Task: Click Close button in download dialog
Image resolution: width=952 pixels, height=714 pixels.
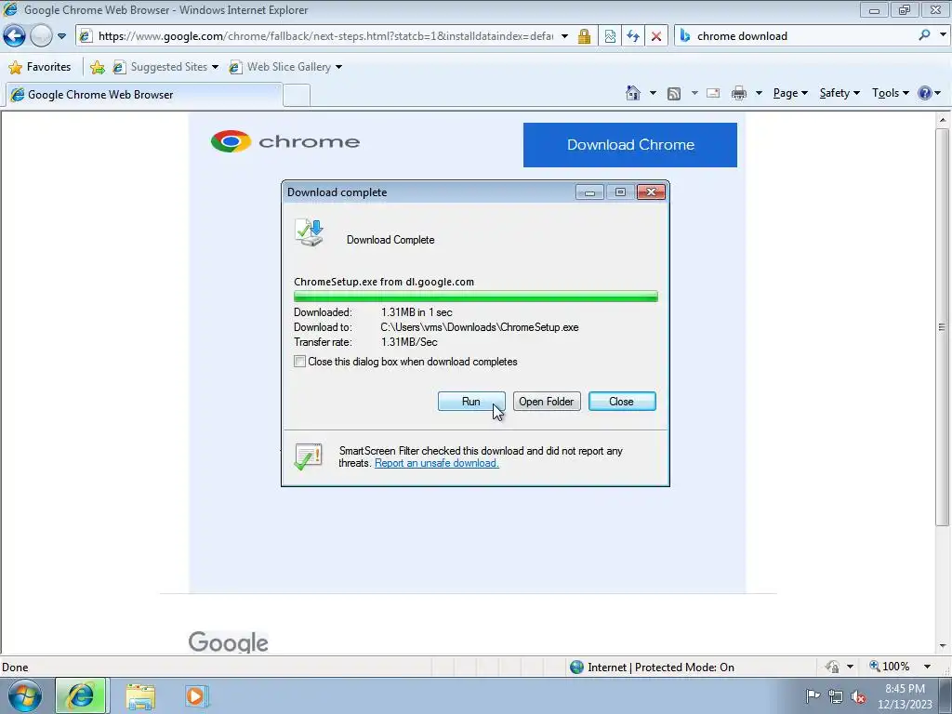Action: tap(622, 402)
